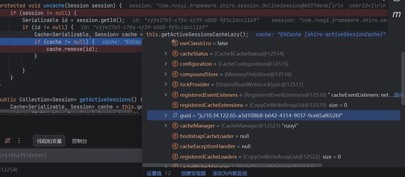
Task: Click the cacheExceptionHandler field icon
Action: 175,146
